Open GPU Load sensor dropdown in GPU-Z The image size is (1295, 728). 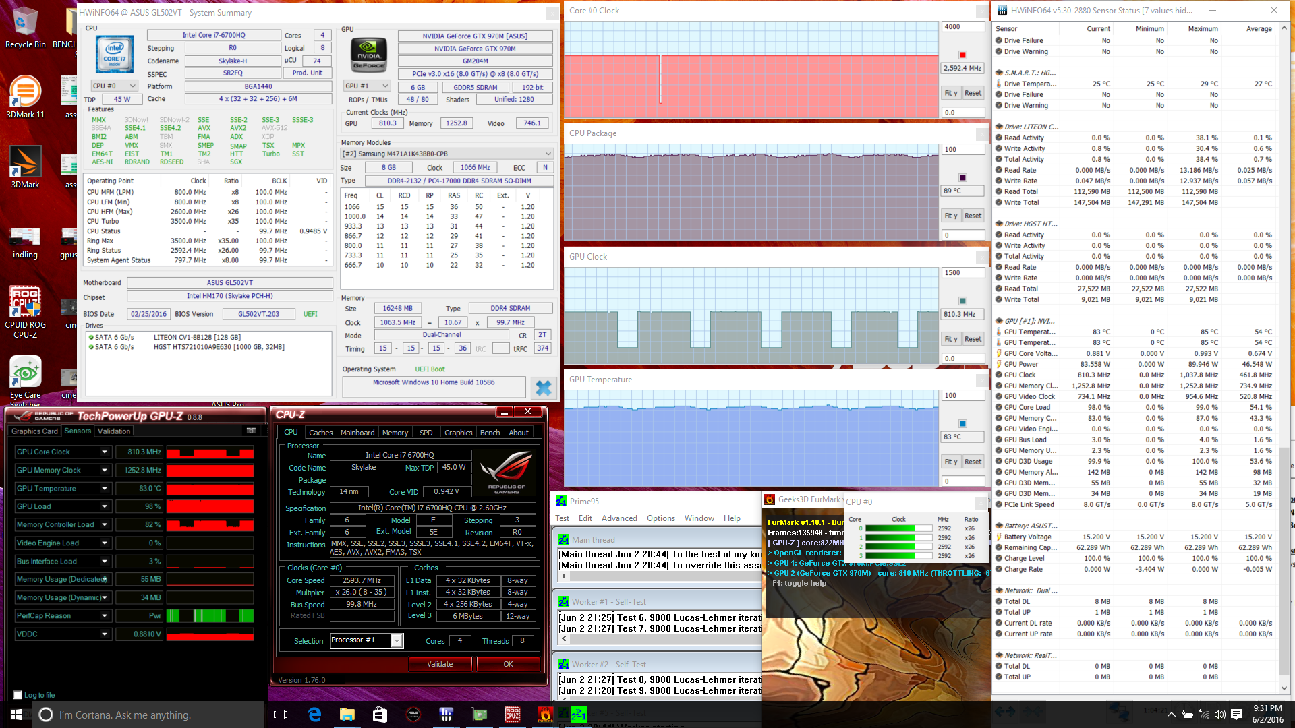[105, 506]
